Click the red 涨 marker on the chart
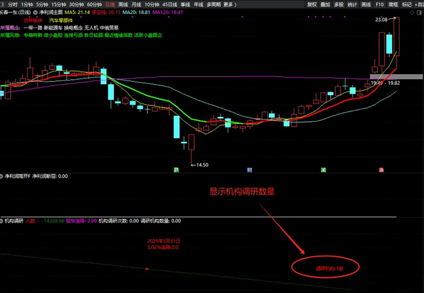424x293 pixels. coord(382,170)
